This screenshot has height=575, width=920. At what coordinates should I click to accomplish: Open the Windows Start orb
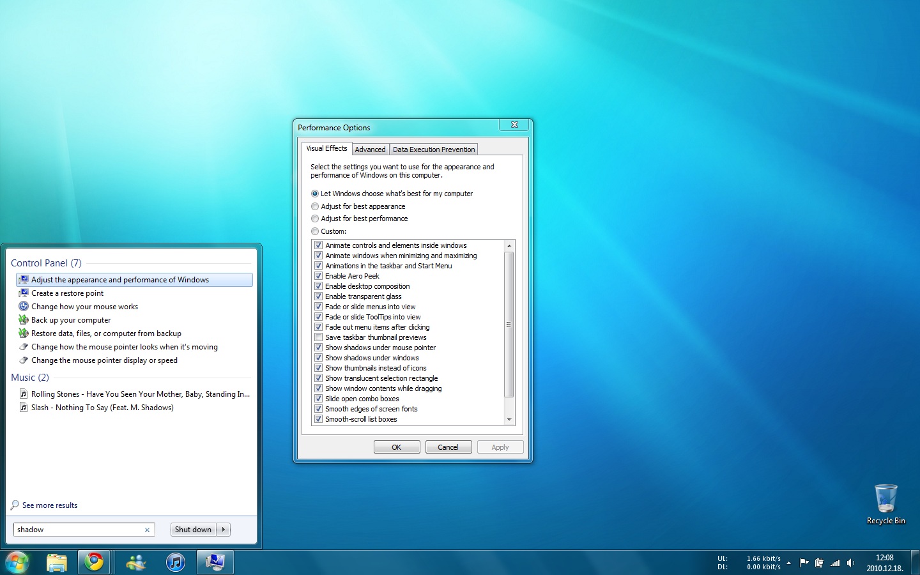(x=17, y=562)
